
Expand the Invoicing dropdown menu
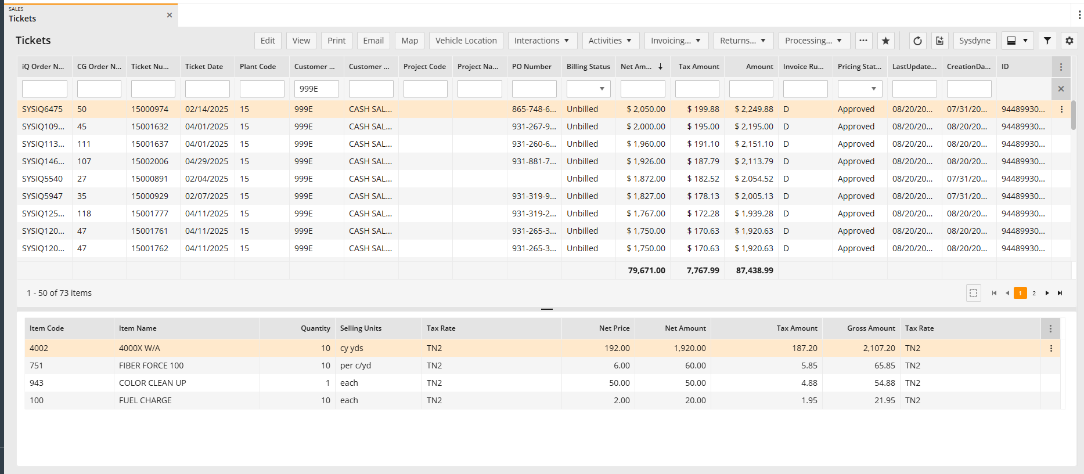click(x=676, y=41)
